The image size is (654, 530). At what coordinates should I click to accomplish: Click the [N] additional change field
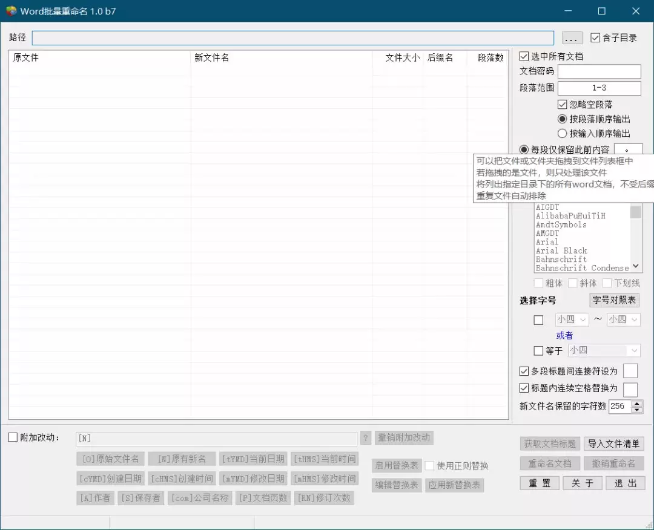[x=216, y=438]
